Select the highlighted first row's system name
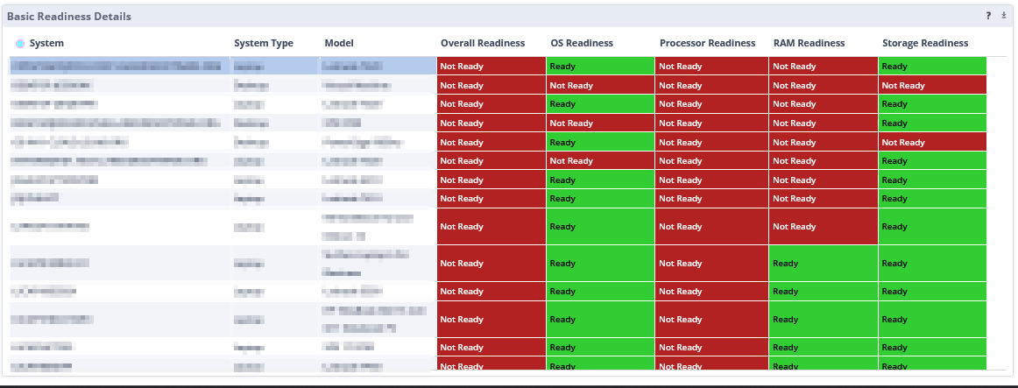The image size is (1018, 388). coord(116,66)
